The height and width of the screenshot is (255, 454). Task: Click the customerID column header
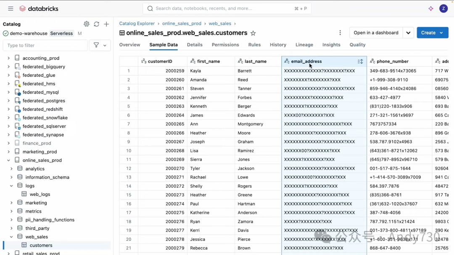pos(162,62)
